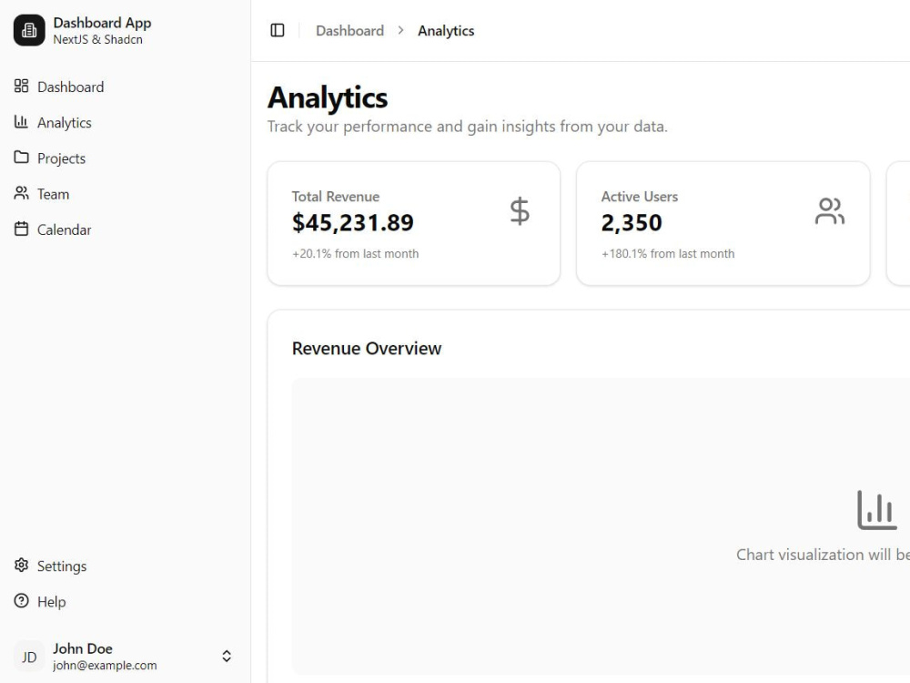Click the Team people icon in sidebar
Screen dimensions: 910x683
[22, 193]
